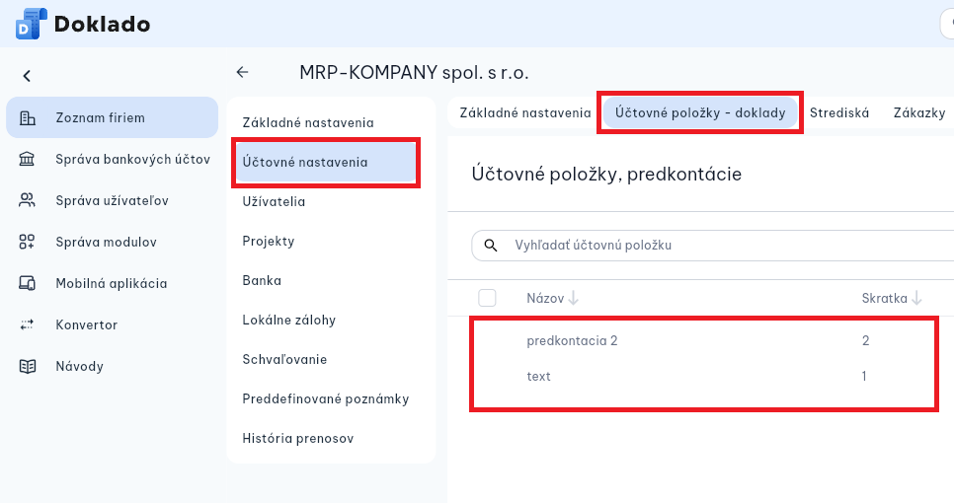Collapse sidebar with the left chevron

click(27, 76)
